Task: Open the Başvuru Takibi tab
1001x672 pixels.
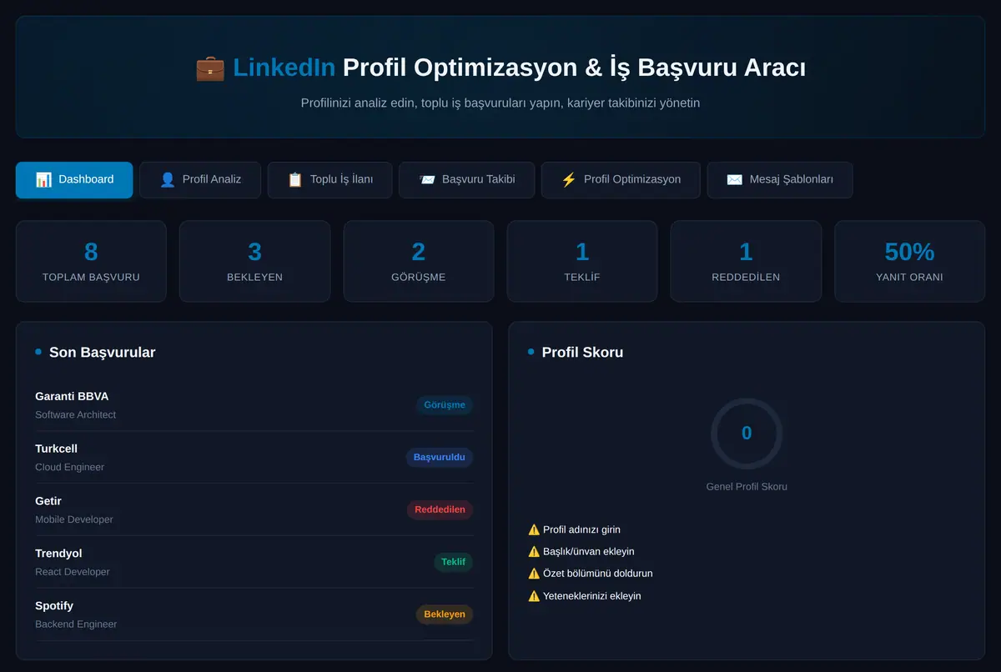Action: pyautogui.click(x=466, y=180)
